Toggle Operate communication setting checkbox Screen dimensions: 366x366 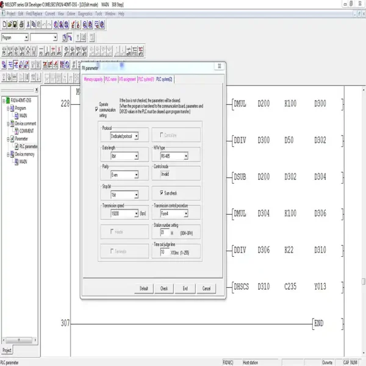(95, 110)
